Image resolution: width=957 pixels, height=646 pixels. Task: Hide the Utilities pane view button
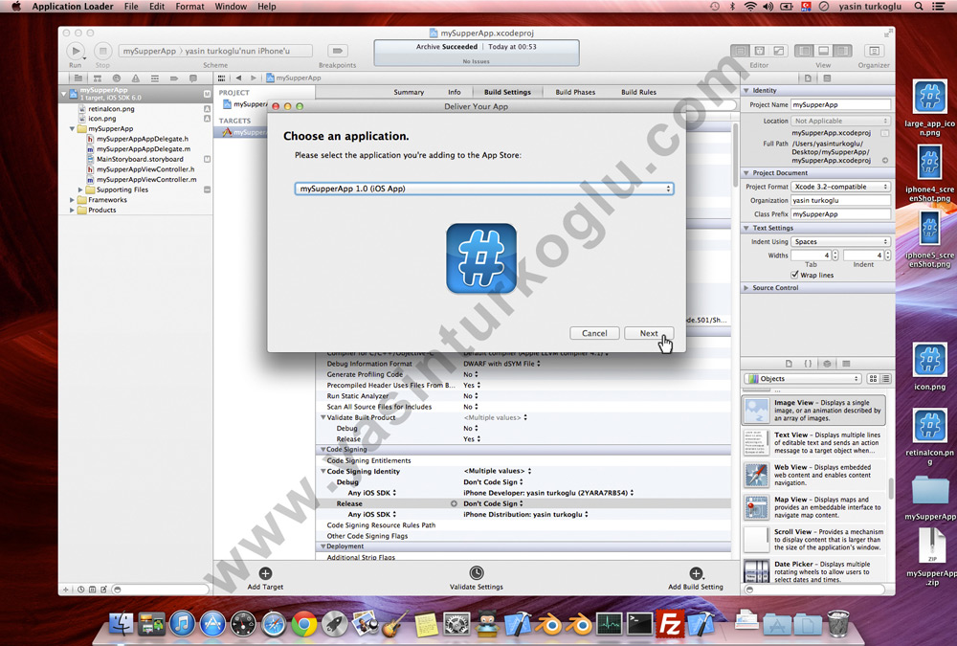pos(843,51)
